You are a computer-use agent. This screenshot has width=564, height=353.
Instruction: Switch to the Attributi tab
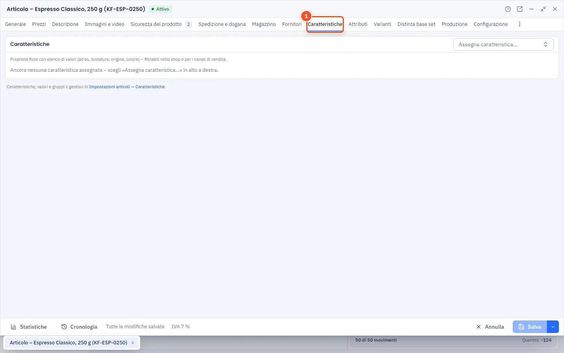tap(358, 24)
